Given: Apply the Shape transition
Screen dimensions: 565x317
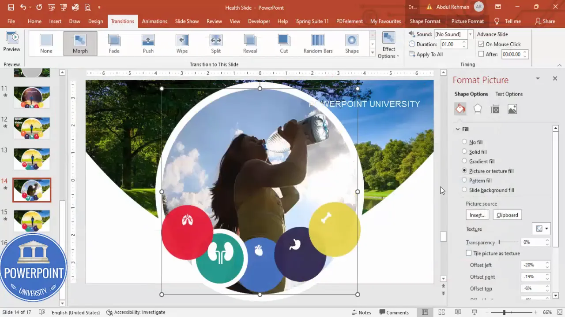Looking at the screenshot, I should 352,44.
